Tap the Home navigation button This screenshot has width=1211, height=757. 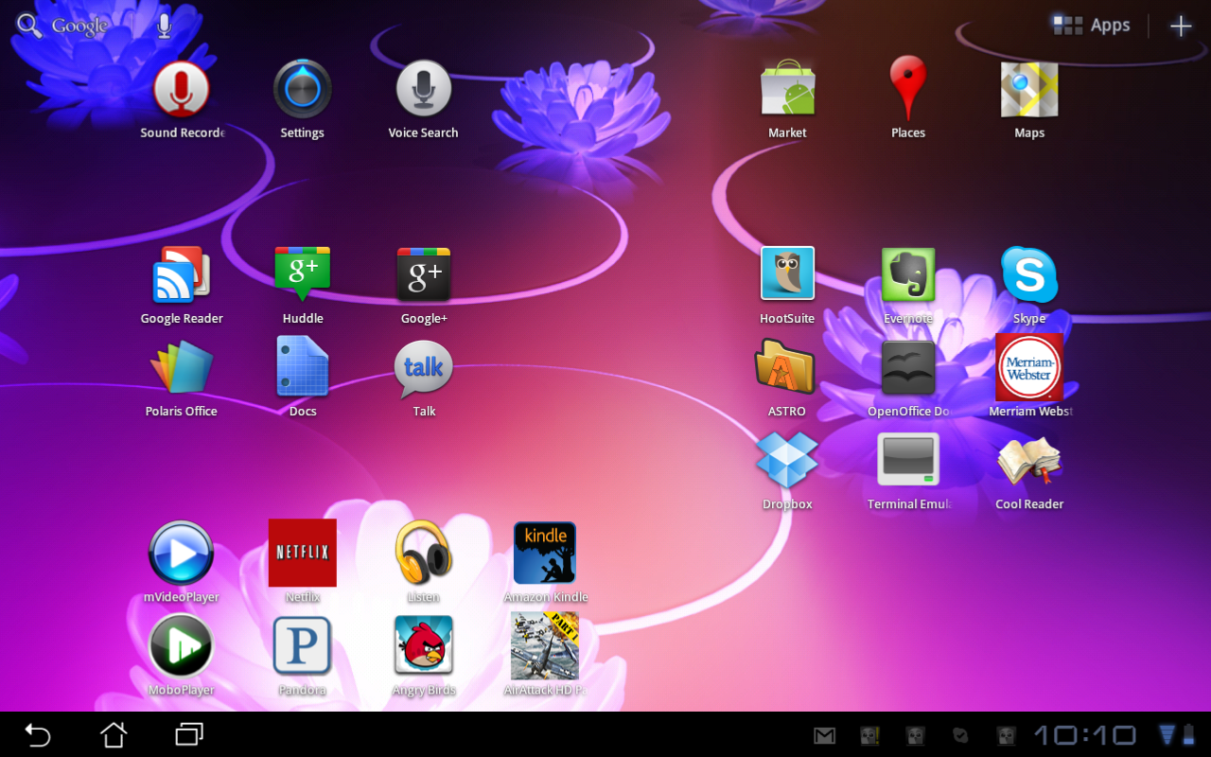coord(114,734)
